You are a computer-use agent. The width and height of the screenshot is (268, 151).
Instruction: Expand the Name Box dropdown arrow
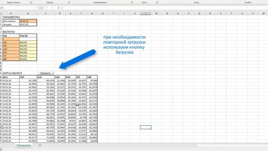(36, 8)
